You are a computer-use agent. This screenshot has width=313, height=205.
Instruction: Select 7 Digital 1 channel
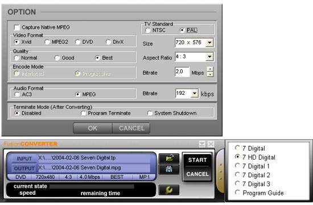237,166
